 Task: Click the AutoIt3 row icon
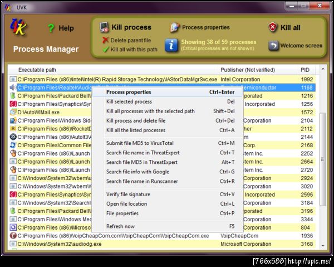[13, 137]
